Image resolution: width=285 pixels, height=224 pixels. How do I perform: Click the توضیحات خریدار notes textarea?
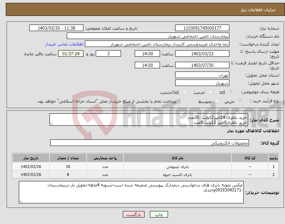click(x=131, y=192)
